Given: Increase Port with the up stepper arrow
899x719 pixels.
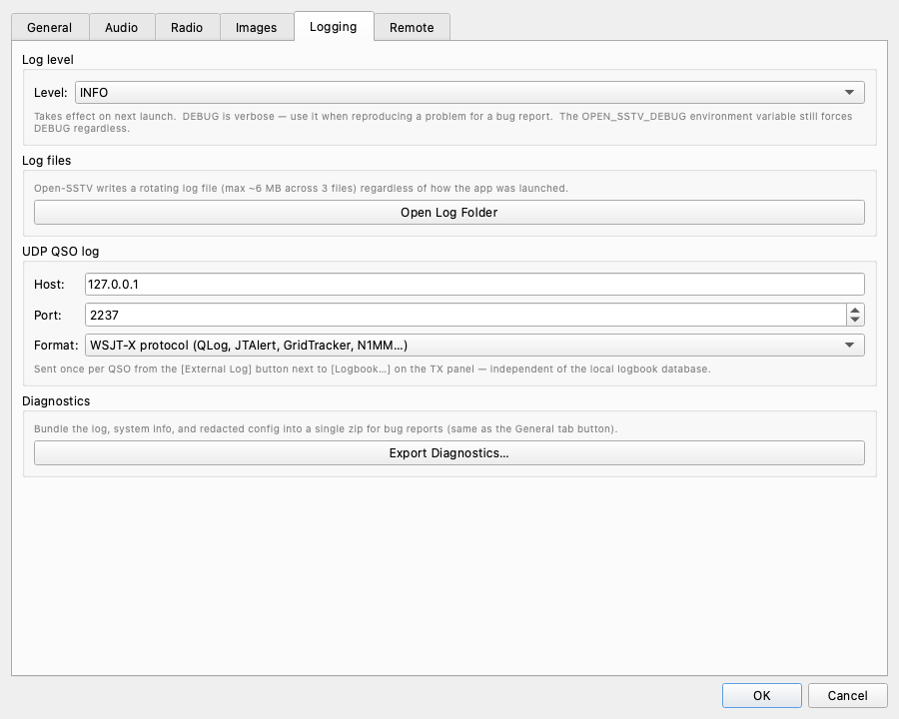Looking at the screenshot, I should tap(855, 310).
